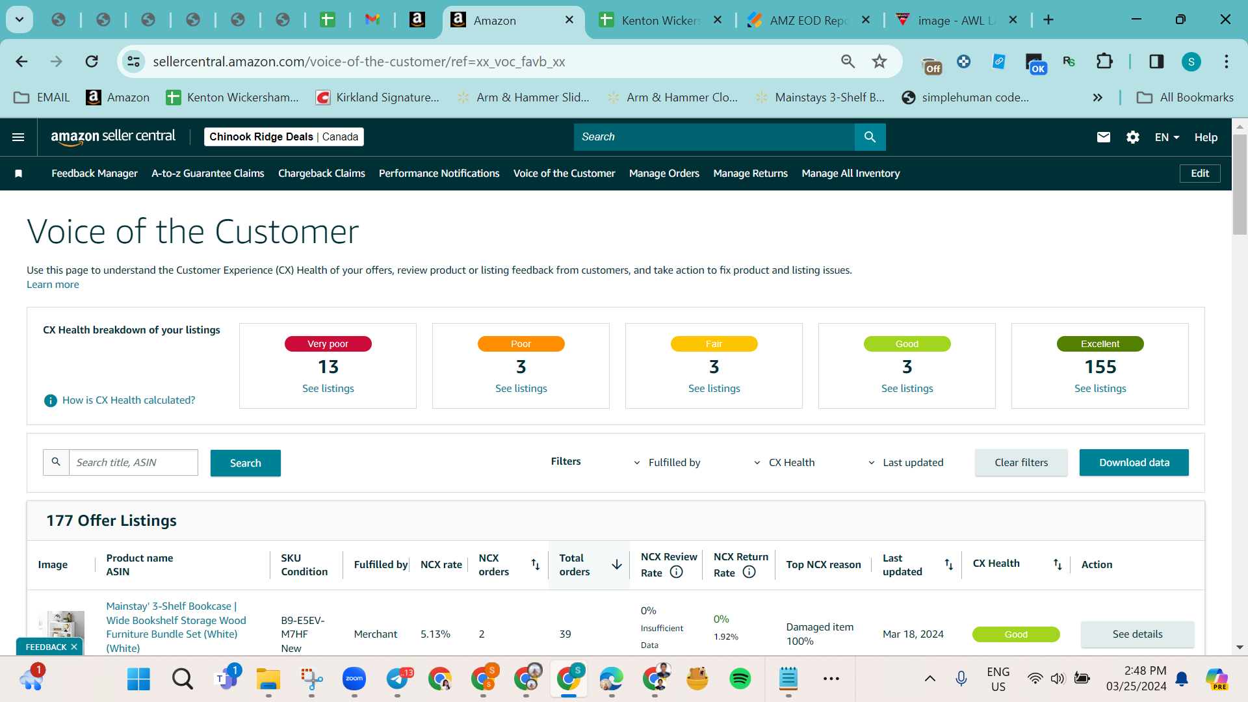Open Chrome side panel icon

click(1156, 62)
